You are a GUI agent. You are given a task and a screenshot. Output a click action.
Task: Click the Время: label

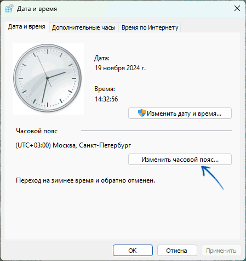coord(105,89)
